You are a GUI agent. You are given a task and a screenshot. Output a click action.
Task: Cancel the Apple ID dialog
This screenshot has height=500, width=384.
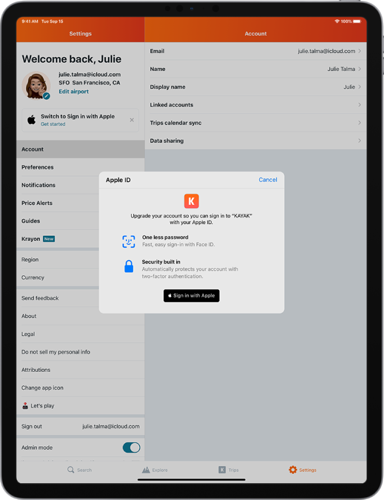click(268, 180)
